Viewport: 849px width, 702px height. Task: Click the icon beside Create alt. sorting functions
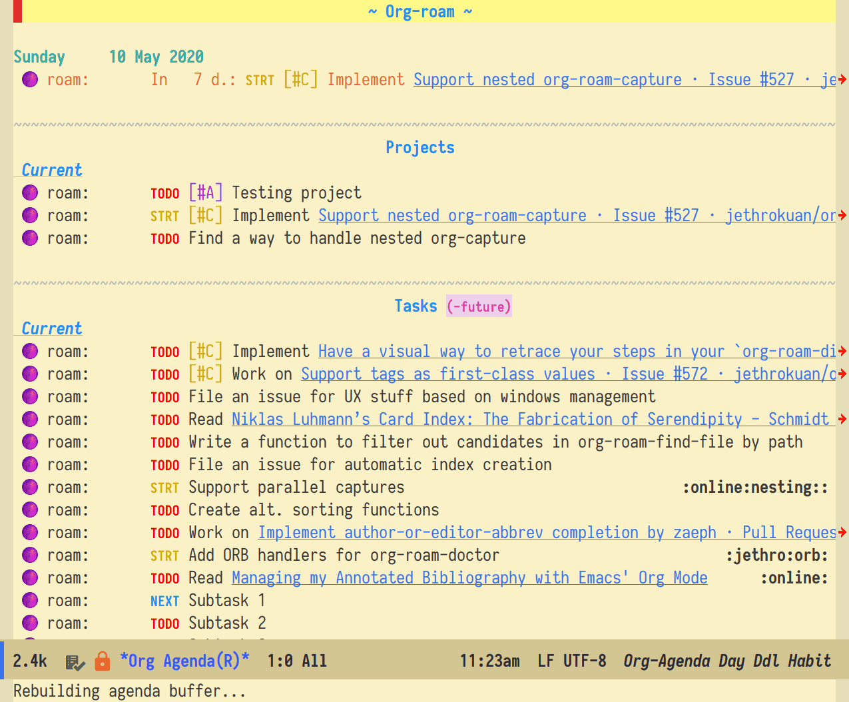click(30, 510)
